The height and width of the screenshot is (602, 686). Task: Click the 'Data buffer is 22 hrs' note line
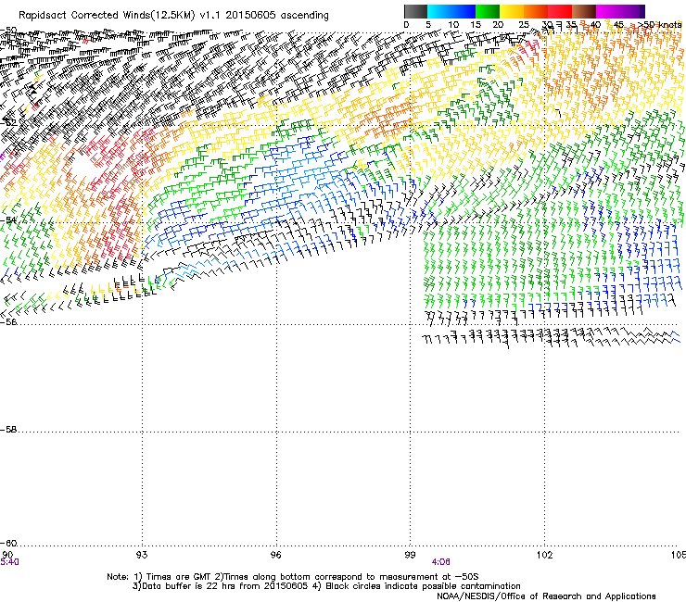pyautogui.click(x=326, y=586)
